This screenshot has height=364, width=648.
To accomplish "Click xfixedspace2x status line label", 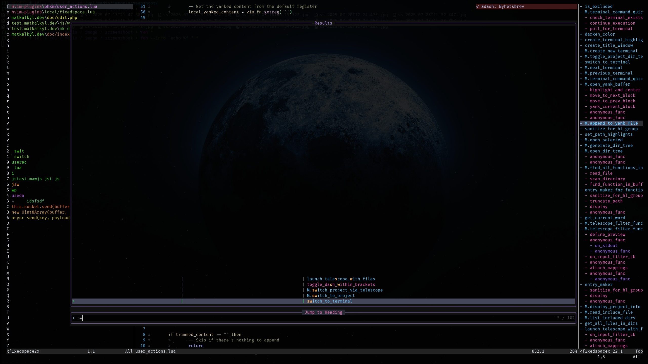I will pos(23,351).
